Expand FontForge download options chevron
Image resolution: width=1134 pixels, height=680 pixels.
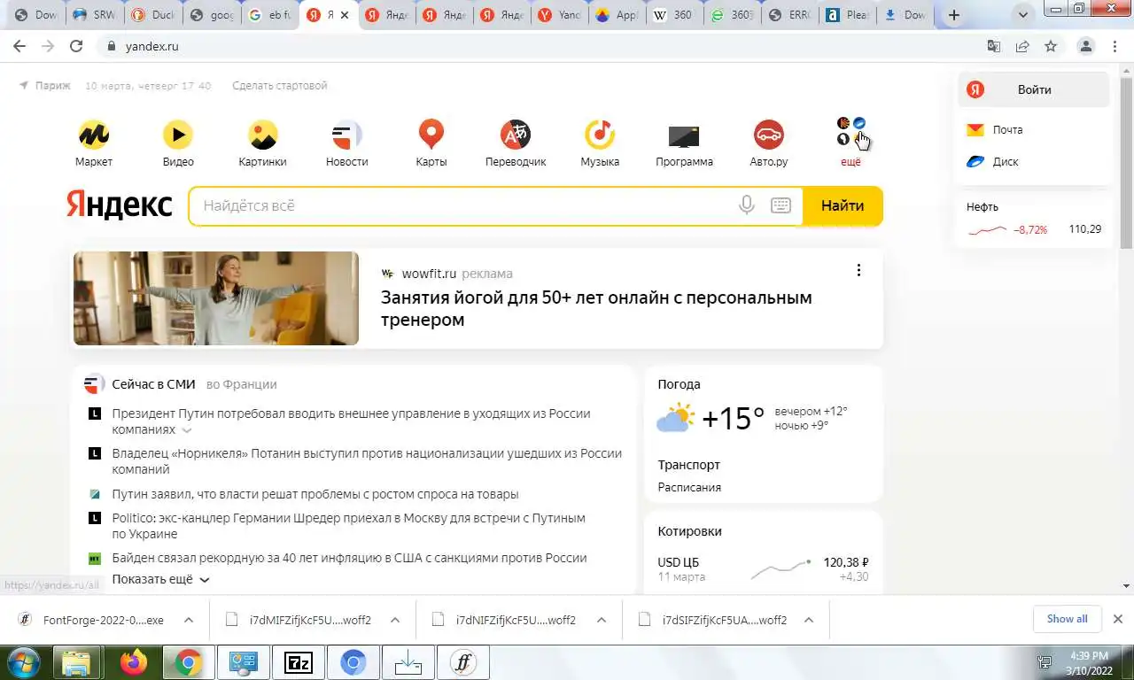[x=189, y=620]
